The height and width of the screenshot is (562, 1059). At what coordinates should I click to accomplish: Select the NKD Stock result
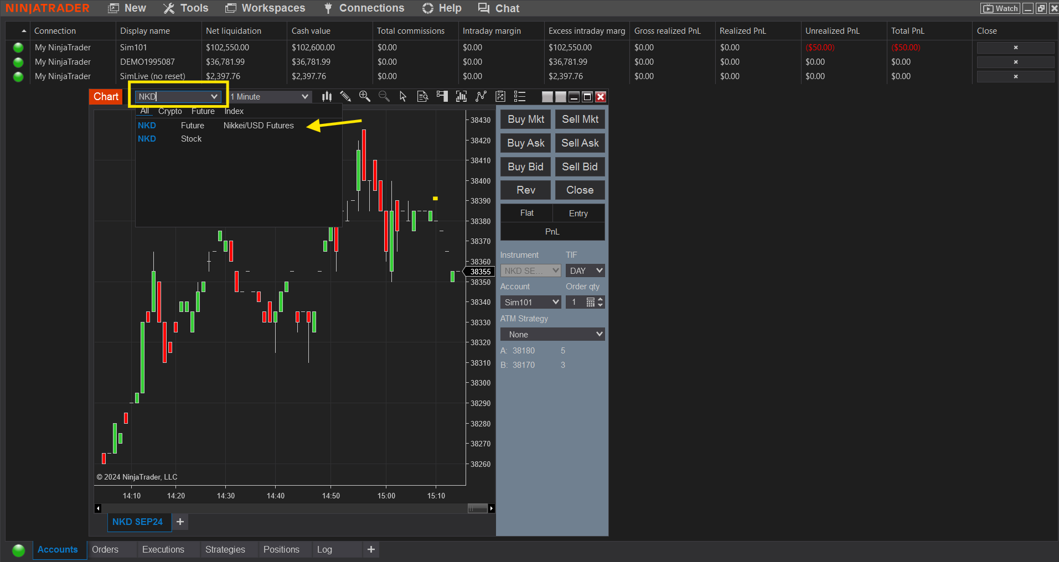pyautogui.click(x=239, y=139)
